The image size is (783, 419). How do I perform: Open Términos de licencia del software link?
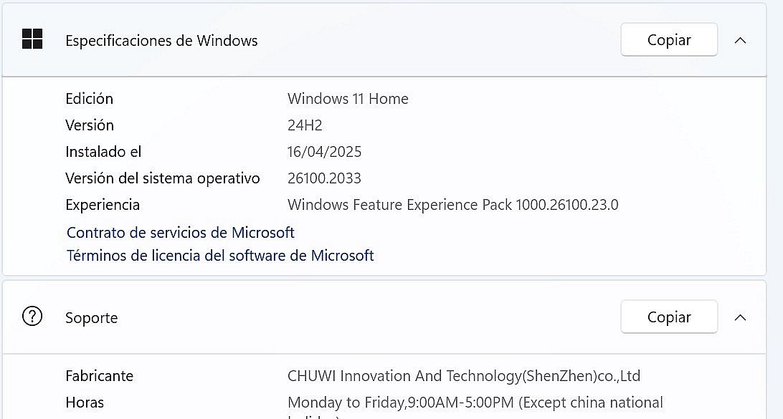(x=220, y=256)
